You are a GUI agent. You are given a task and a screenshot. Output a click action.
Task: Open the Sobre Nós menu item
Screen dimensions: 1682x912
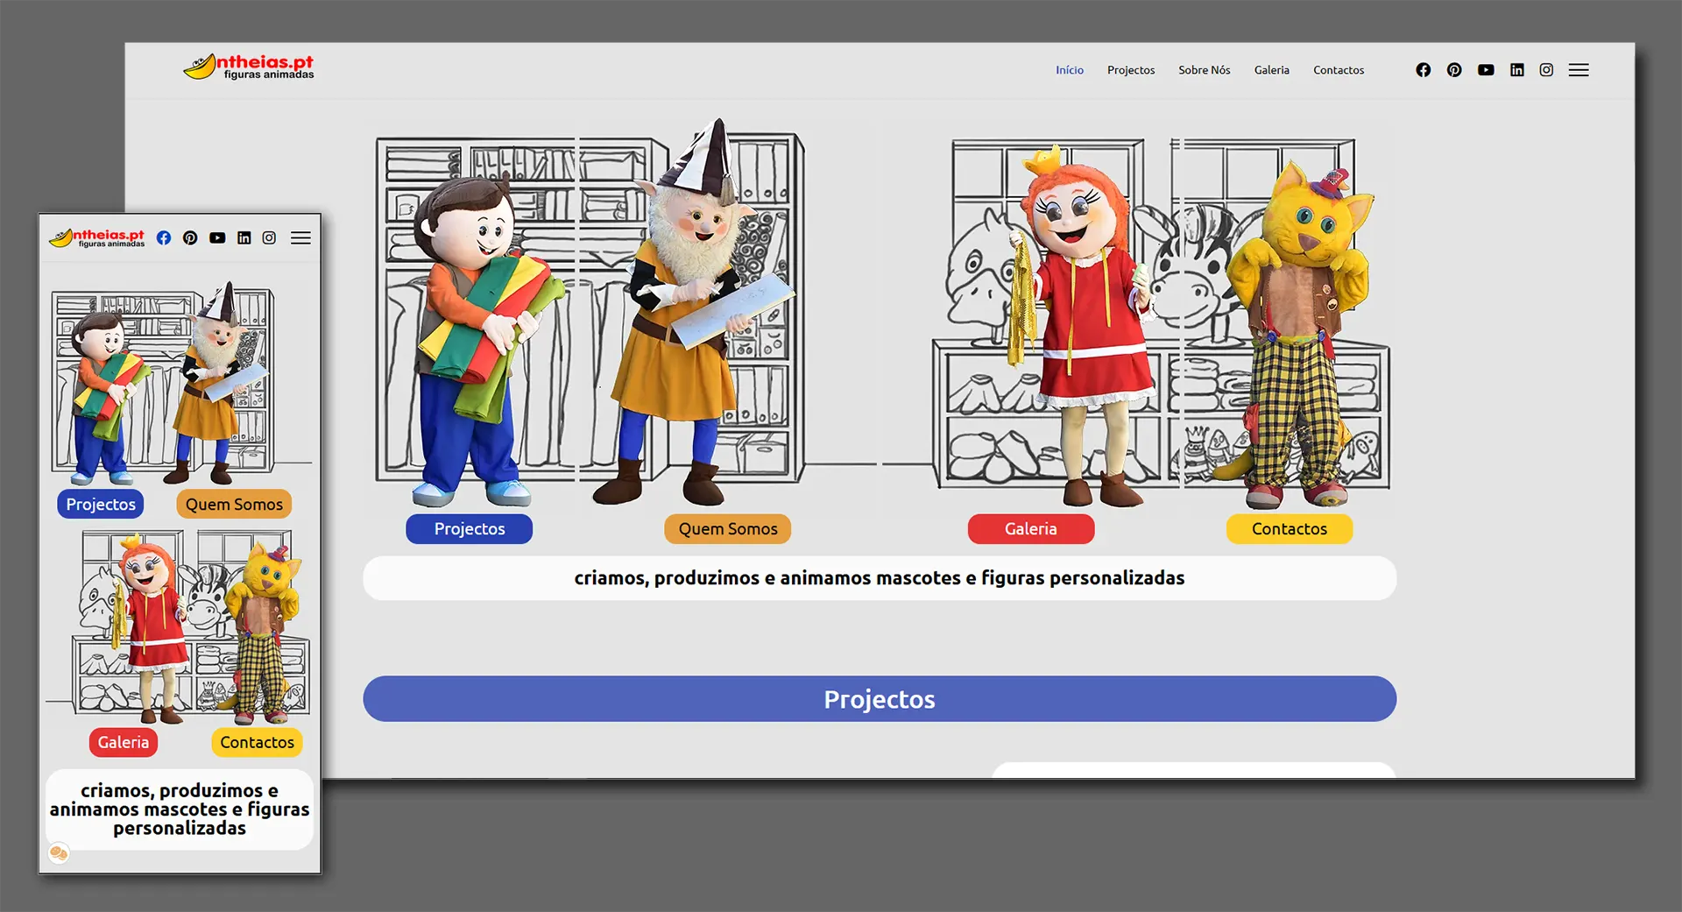click(1205, 69)
